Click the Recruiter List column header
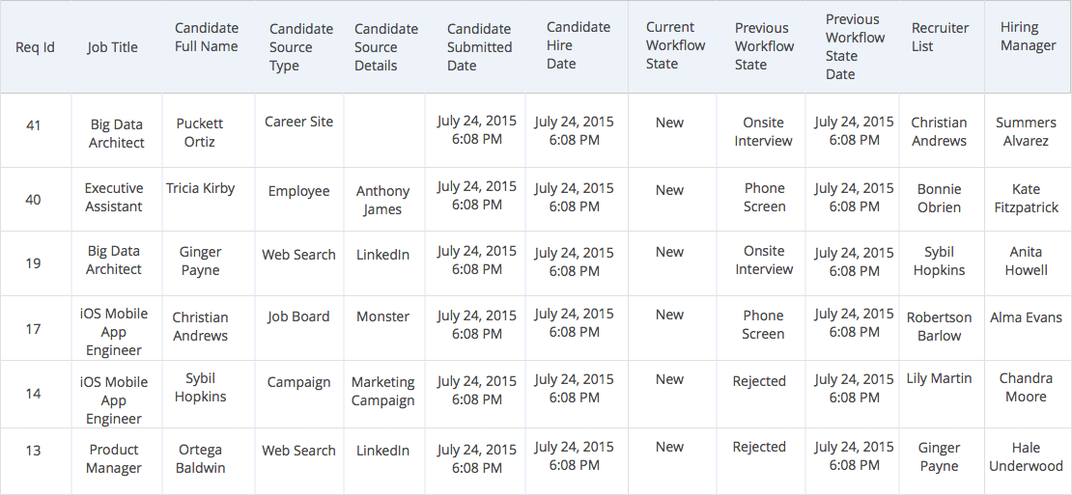Screen dimensions: 1072x495 click(x=940, y=37)
